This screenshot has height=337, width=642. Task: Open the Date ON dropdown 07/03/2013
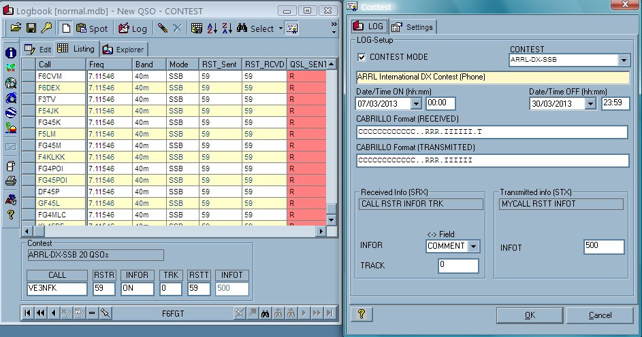tap(416, 104)
